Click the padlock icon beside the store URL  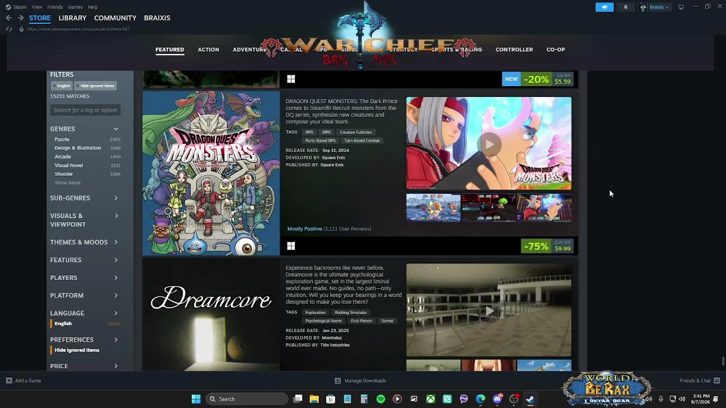22,29
